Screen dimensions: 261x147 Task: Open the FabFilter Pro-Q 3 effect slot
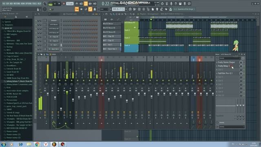tap(225, 73)
